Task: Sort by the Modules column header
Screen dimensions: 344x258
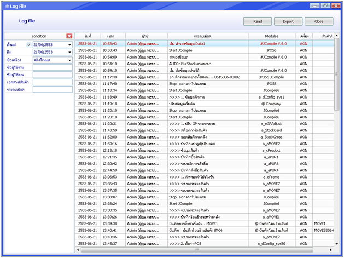Action: 272,36
